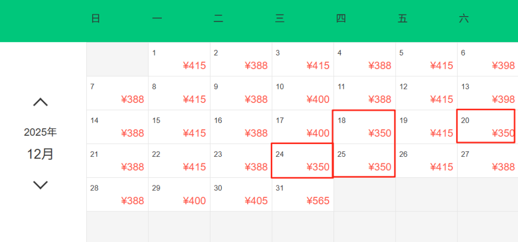Choose December 31 priced ¥565
The image size is (518, 242).
coord(303,195)
